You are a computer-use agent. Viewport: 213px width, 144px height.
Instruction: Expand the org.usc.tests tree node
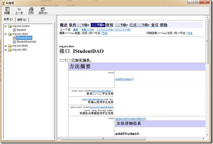[x=5, y=46]
